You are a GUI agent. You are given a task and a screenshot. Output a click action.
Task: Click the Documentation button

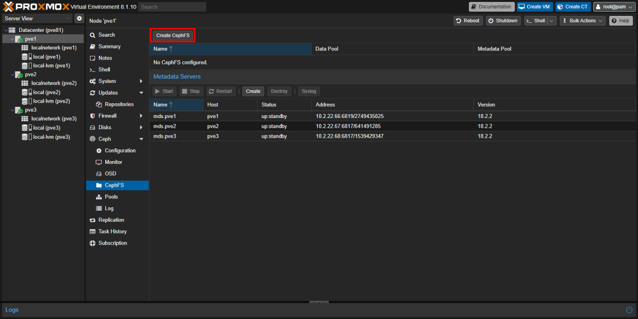point(491,6)
